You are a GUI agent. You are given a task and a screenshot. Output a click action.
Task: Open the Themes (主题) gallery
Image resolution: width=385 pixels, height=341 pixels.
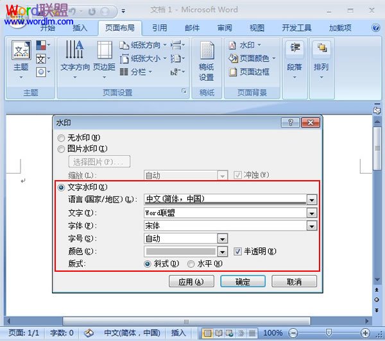click(21, 60)
